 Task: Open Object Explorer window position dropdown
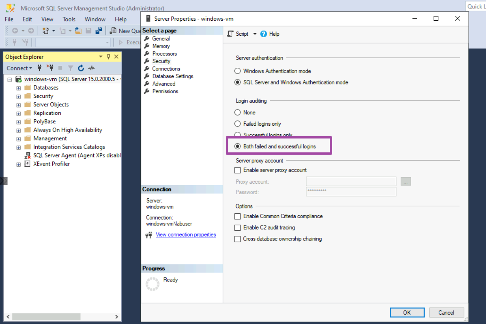point(100,57)
